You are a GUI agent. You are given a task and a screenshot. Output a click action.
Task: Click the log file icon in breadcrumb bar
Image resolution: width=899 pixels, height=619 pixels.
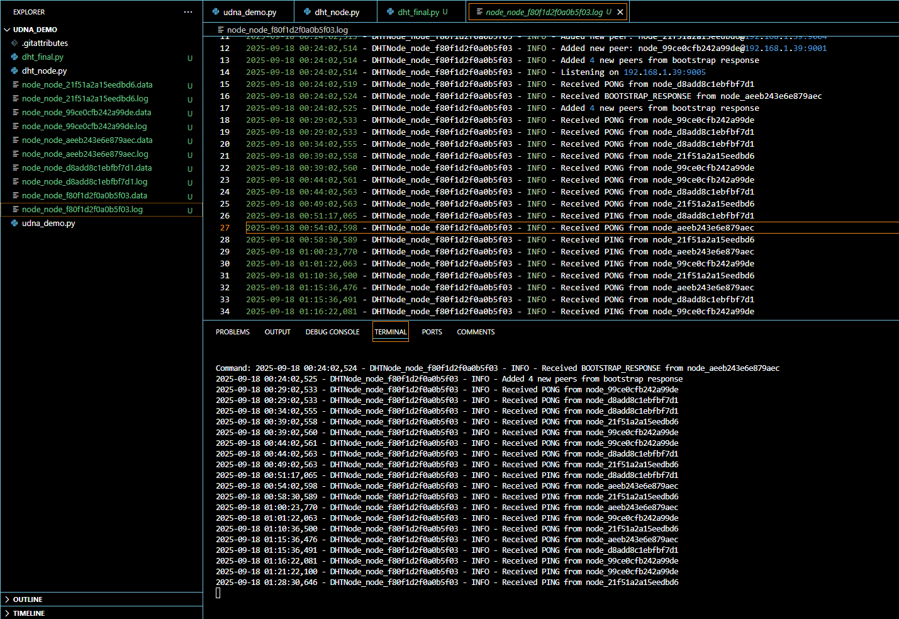pyautogui.click(x=220, y=30)
